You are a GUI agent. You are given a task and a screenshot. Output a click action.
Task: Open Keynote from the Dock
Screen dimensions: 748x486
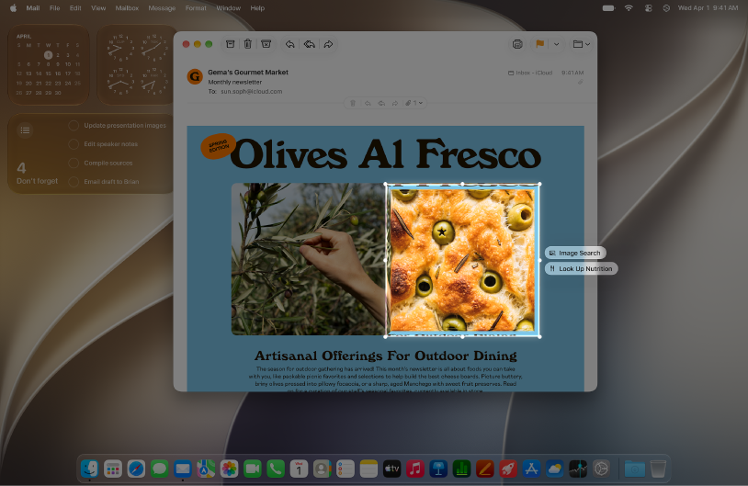click(438, 469)
